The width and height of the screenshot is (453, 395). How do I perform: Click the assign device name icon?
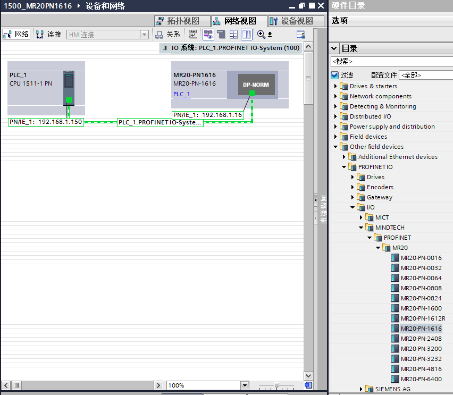tap(192, 35)
